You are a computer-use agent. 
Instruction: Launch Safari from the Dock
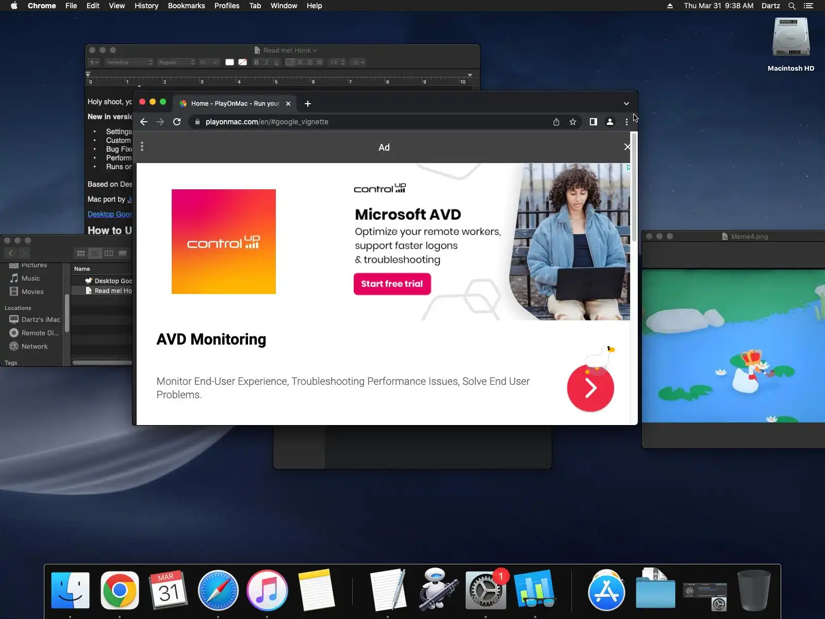point(218,590)
